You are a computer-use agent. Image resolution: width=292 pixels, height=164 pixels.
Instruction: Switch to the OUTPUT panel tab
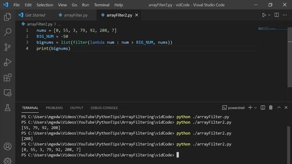(x=77, y=108)
